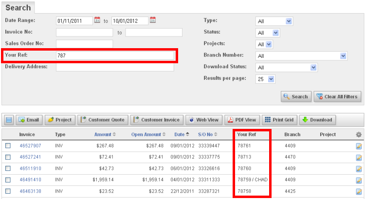
Task: Edit invoice 46511910 with pencil icon
Action: (359, 169)
